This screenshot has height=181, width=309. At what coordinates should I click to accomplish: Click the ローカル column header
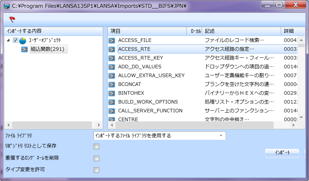194,31
